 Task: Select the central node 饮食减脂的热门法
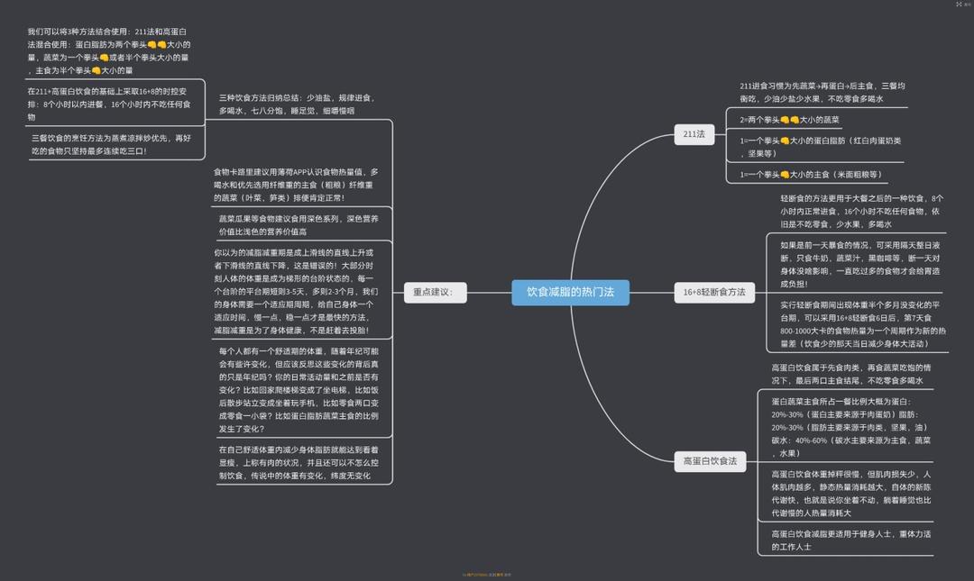[570, 292]
